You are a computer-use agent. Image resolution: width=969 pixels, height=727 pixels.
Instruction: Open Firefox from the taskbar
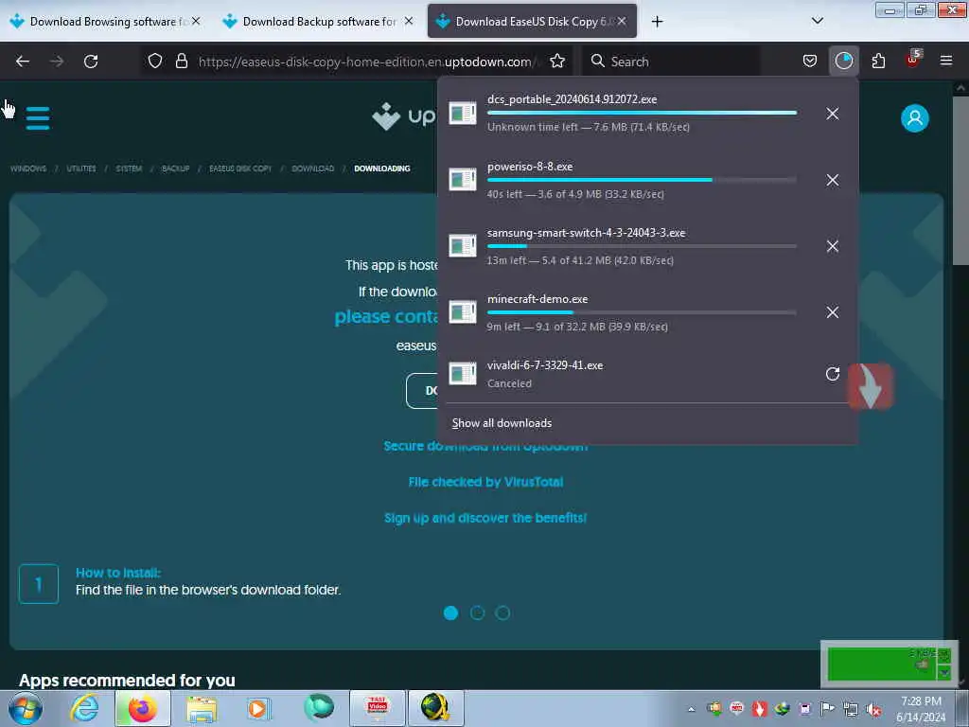(142, 708)
